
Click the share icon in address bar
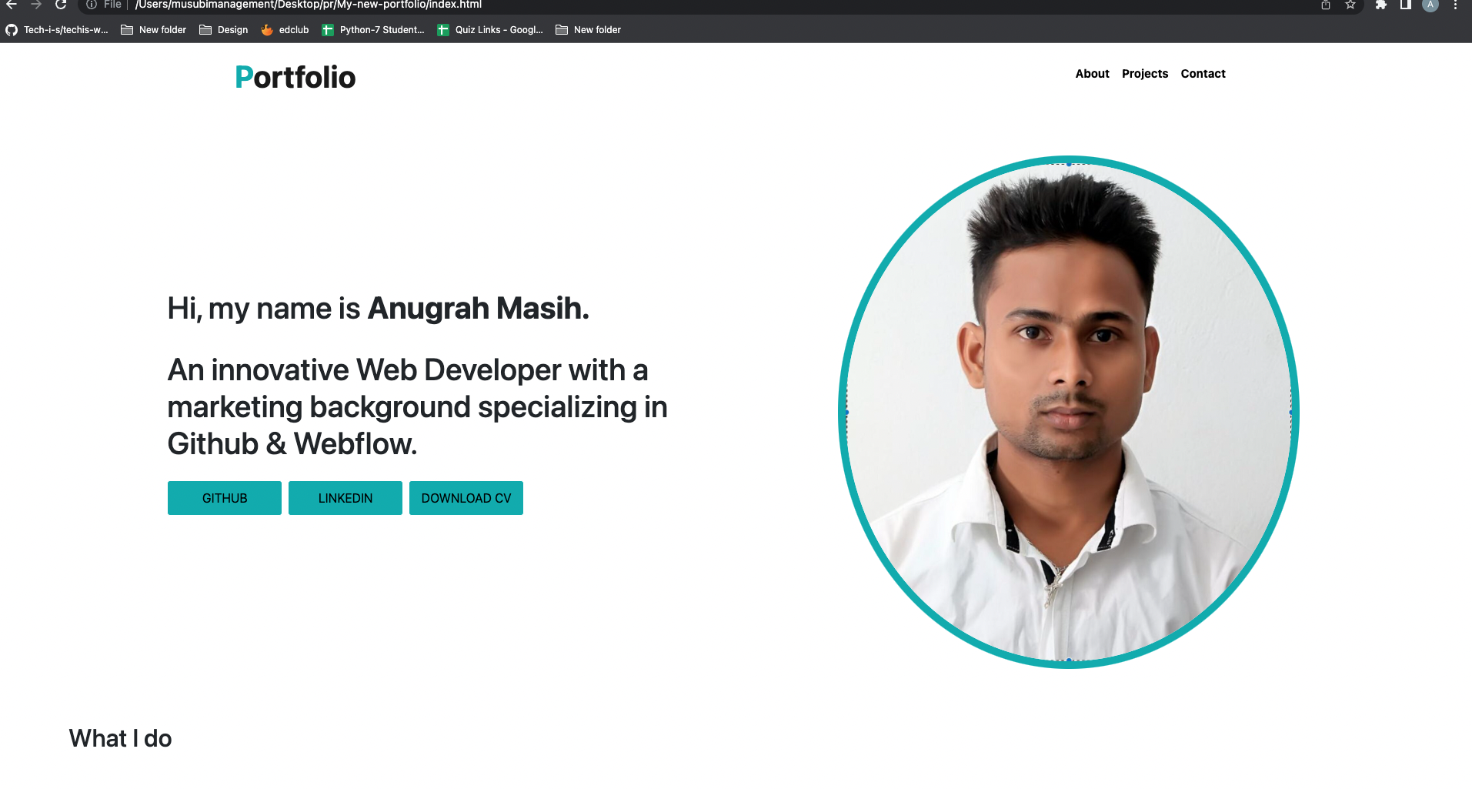pos(1326,5)
